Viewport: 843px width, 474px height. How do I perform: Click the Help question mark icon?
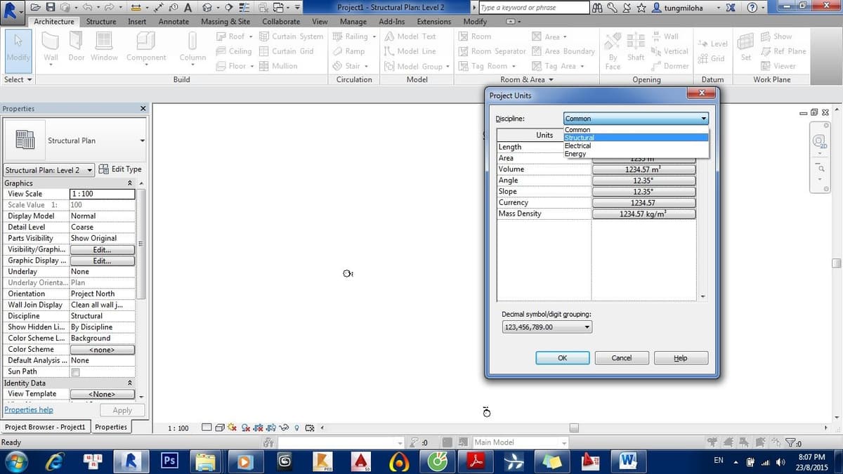pos(752,7)
